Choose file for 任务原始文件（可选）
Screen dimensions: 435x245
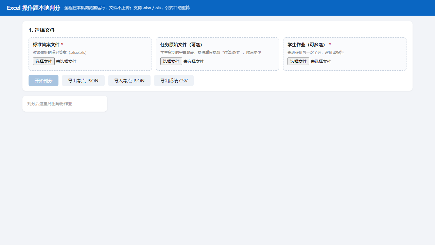coord(171,61)
